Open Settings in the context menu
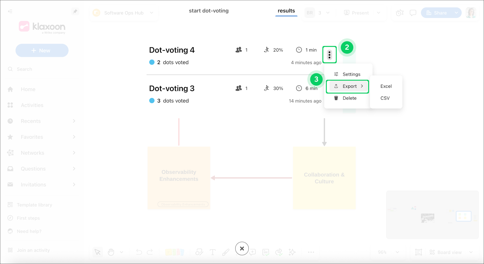 click(x=351, y=74)
